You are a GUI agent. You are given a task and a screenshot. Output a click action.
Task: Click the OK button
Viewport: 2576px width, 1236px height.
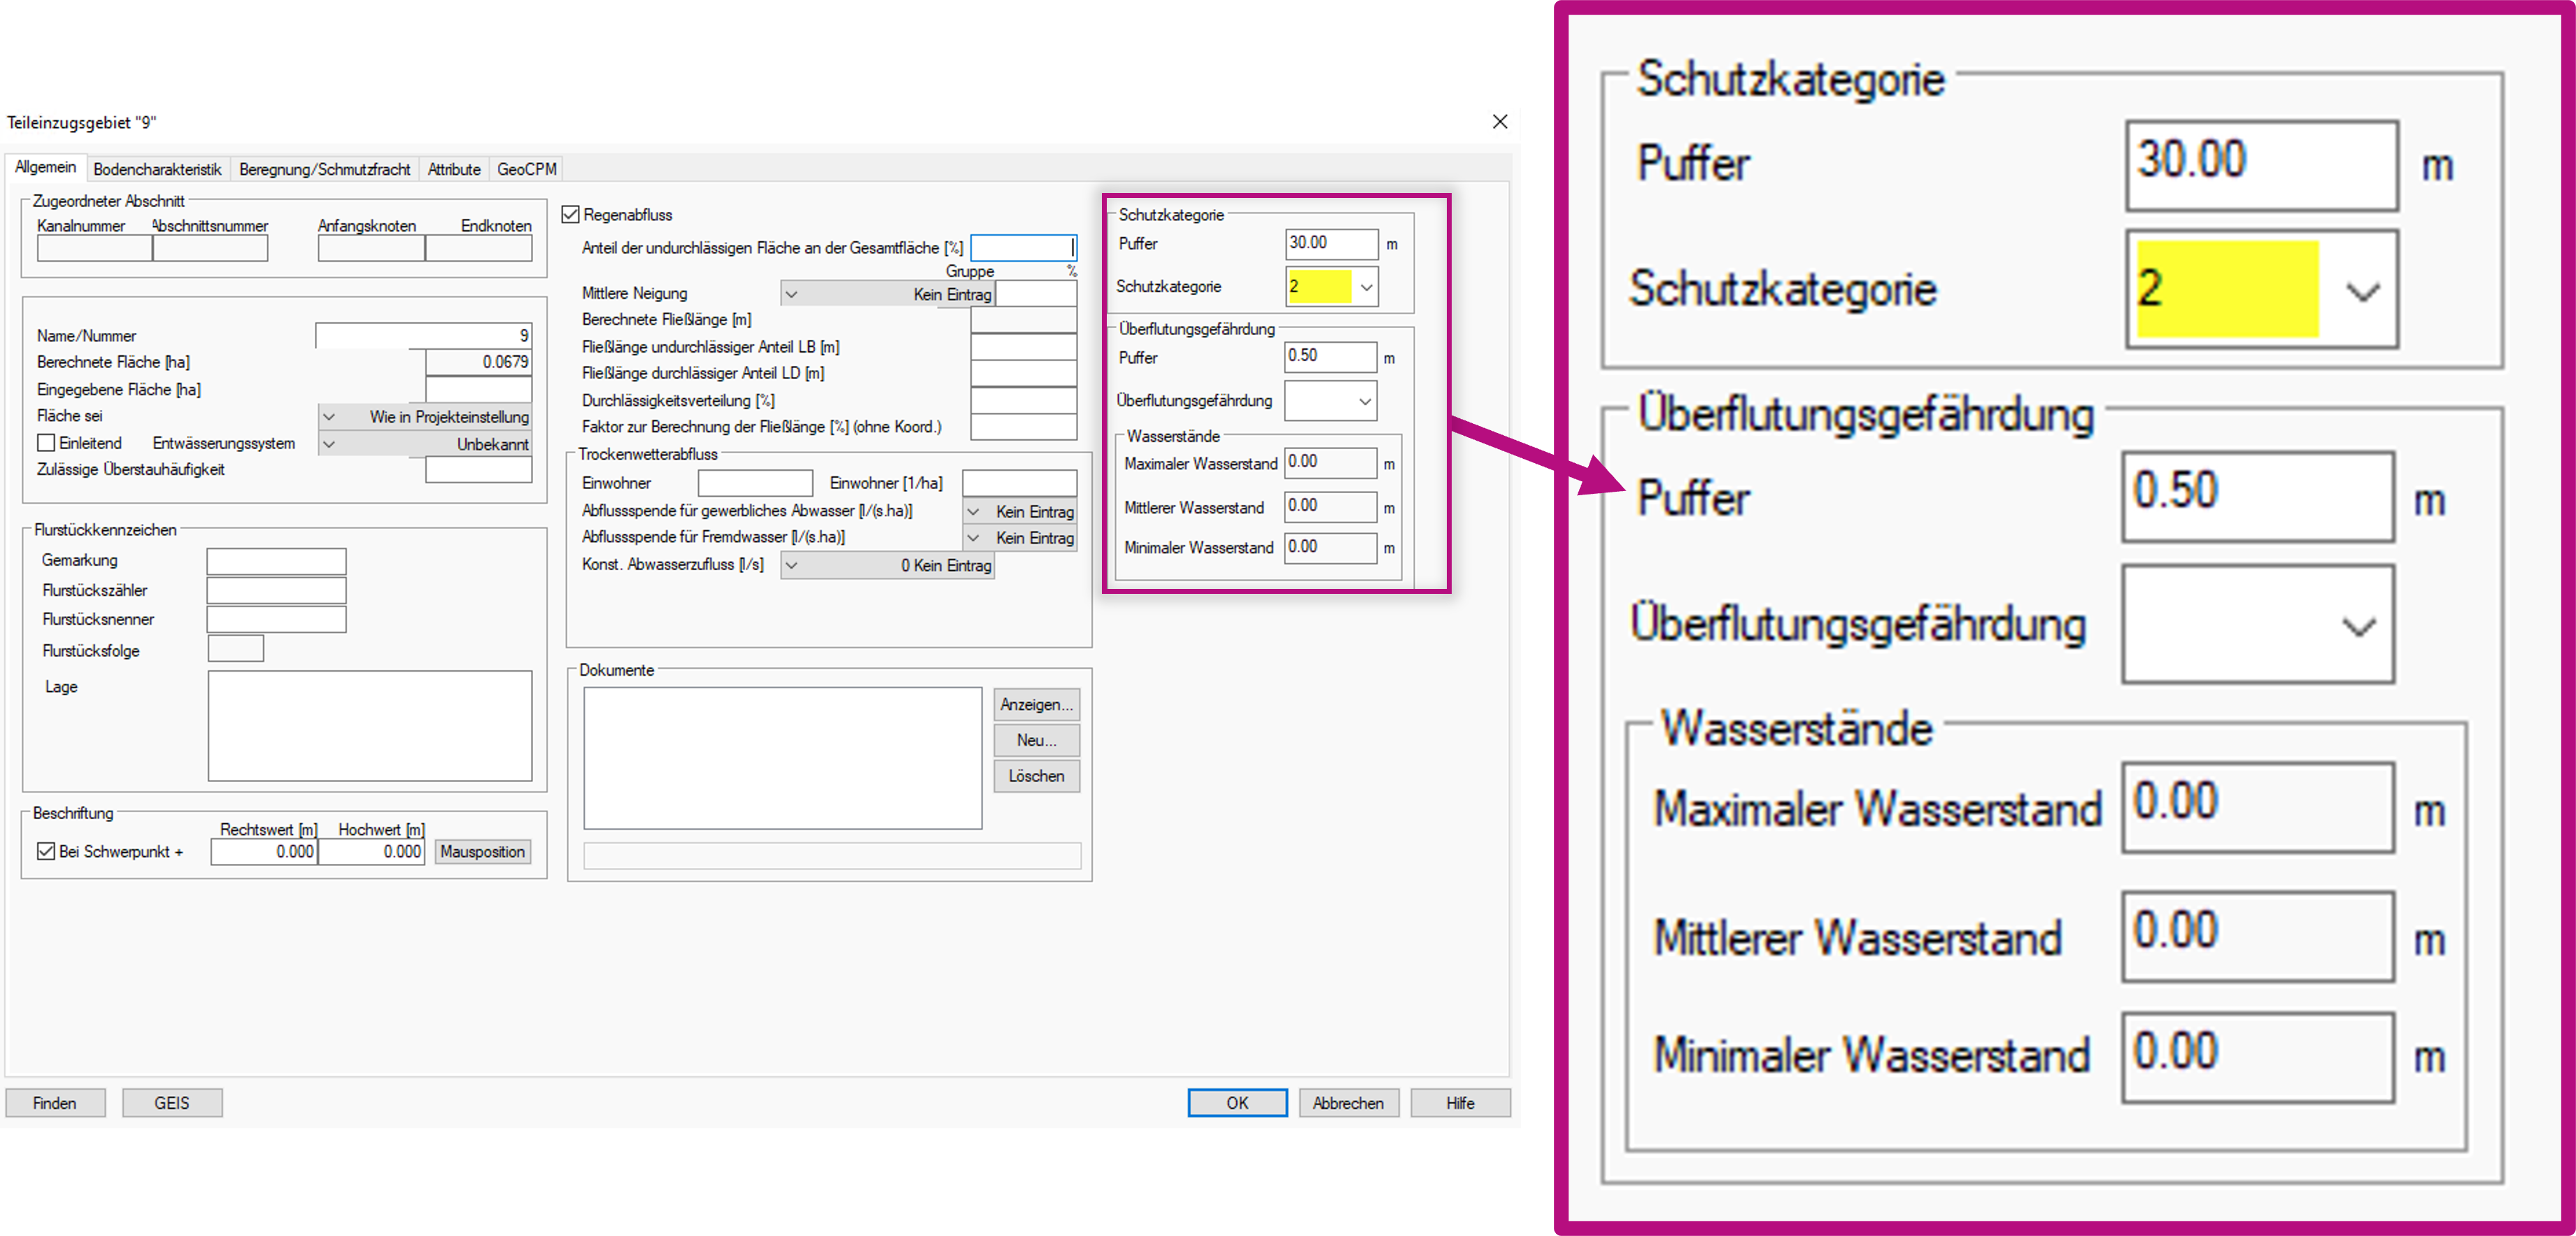[1237, 1102]
